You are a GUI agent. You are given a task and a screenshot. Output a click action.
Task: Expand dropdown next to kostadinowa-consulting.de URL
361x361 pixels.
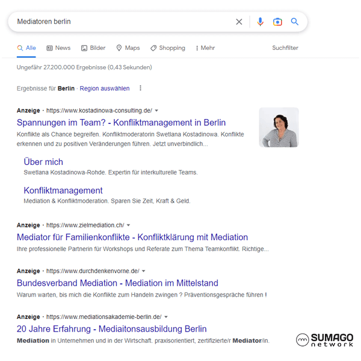coord(156,111)
